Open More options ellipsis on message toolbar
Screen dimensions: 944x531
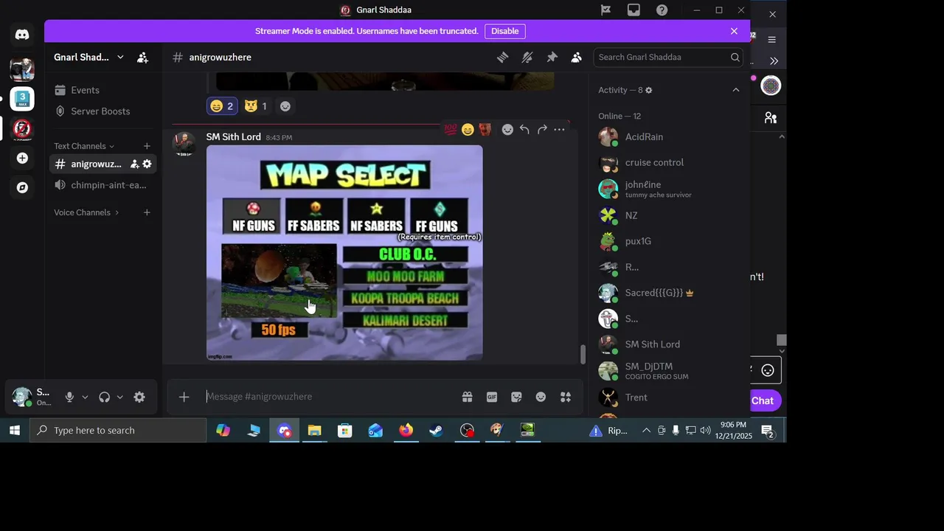point(559,130)
